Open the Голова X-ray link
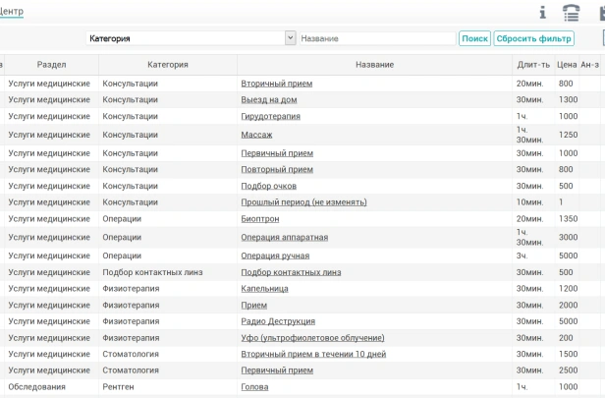Viewport: 605px width, 398px height. coord(254,387)
